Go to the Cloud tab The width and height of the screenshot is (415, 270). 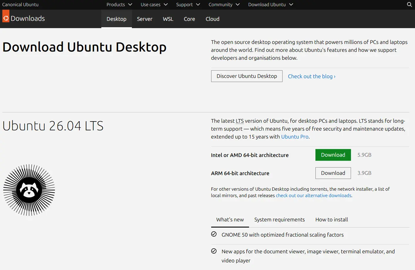(x=212, y=19)
